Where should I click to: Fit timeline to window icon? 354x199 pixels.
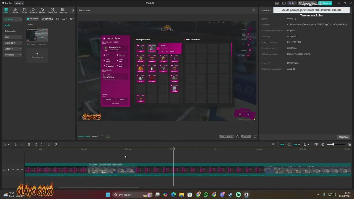click(x=316, y=145)
